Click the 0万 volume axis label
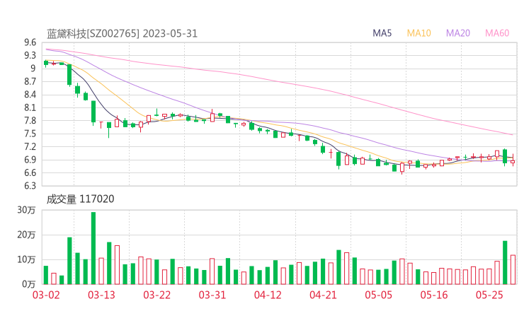 coord(28,284)
